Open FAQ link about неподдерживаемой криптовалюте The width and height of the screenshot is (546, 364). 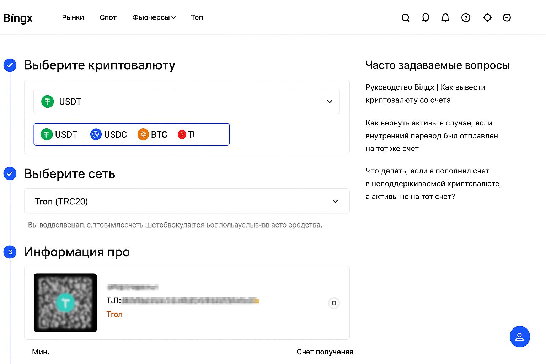(433, 184)
